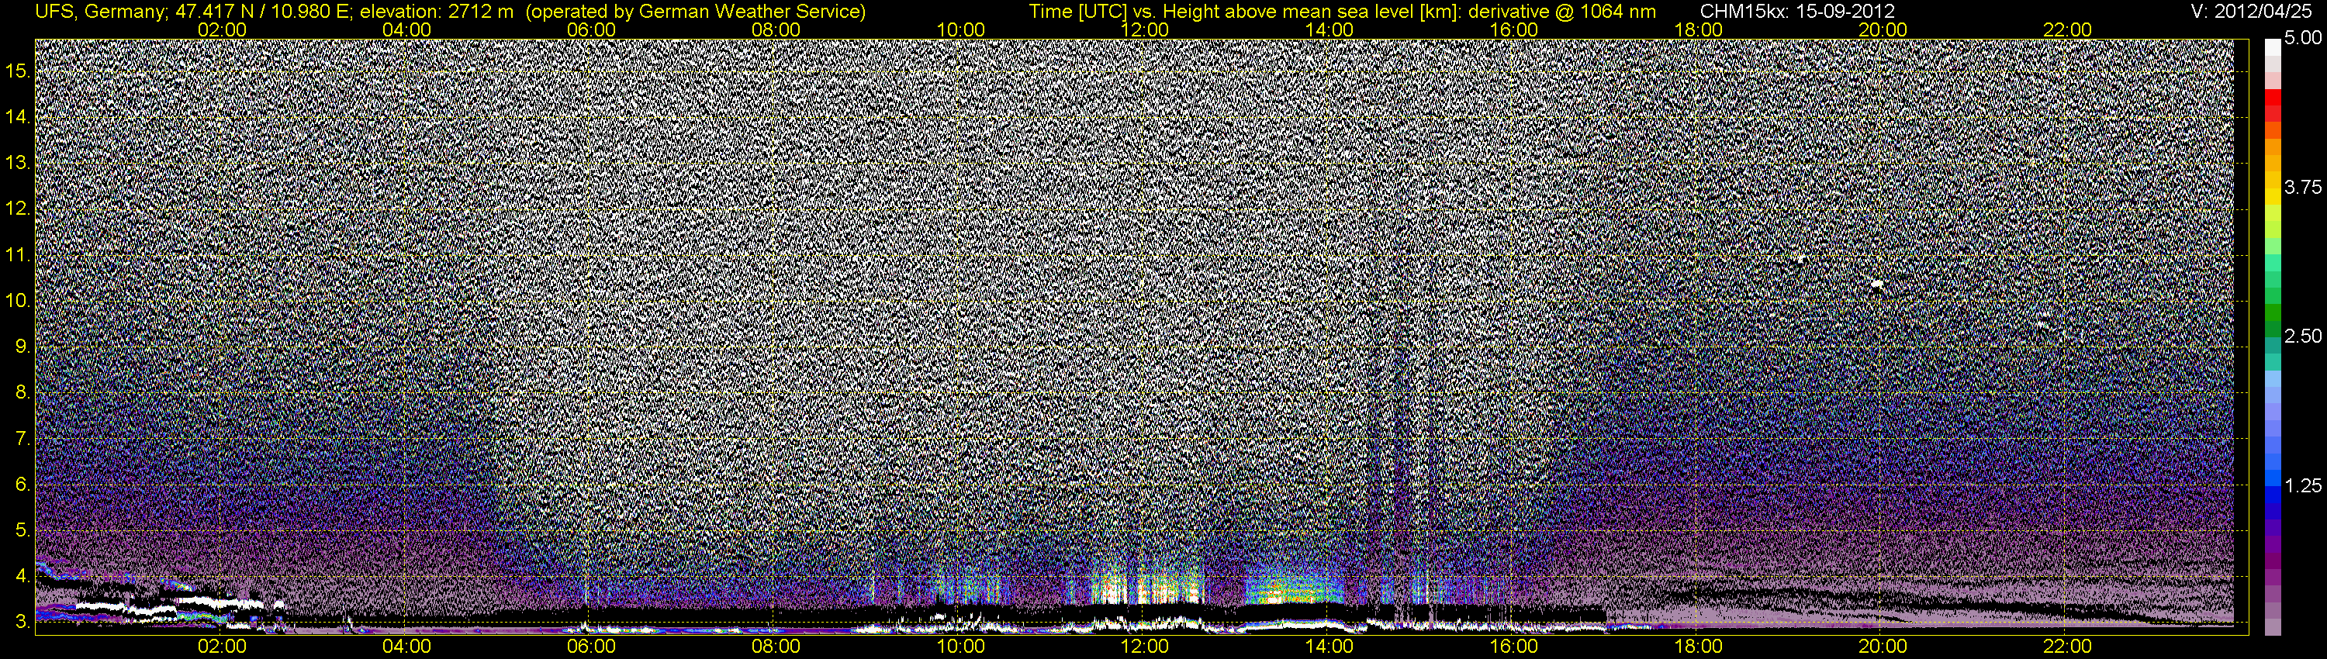Image resolution: width=2327 pixels, height=659 pixels.
Task: Click the top time axis label 22:00
Action: [2067, 29]
